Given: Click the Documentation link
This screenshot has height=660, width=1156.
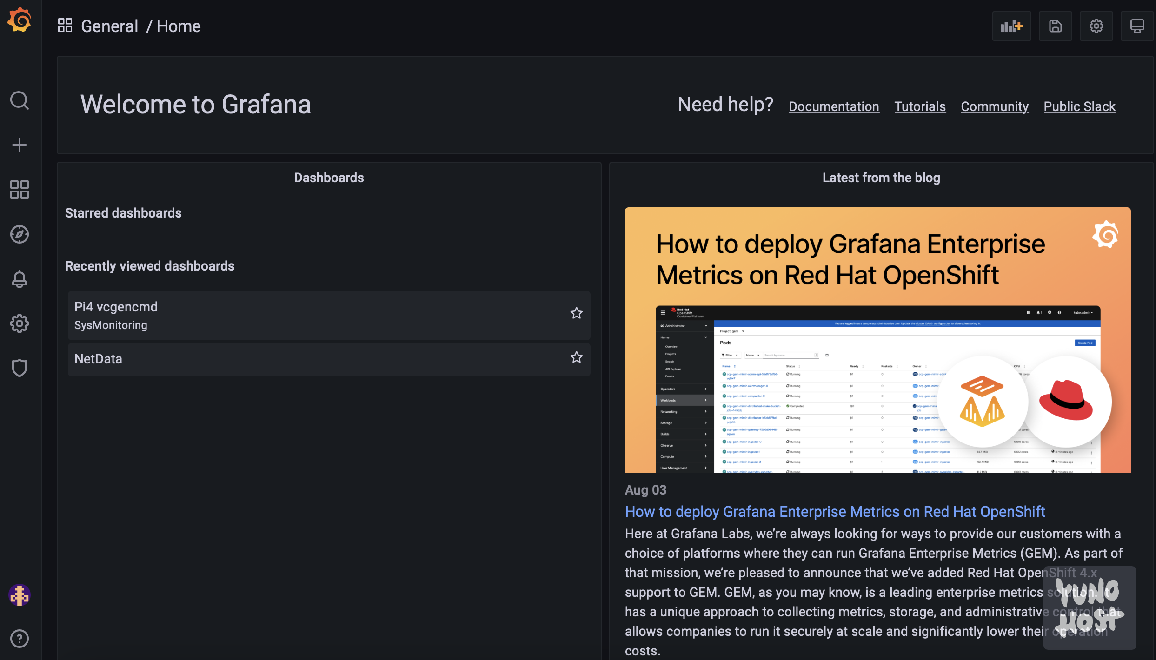Looking at the screenshot, I should click(834, 106).
